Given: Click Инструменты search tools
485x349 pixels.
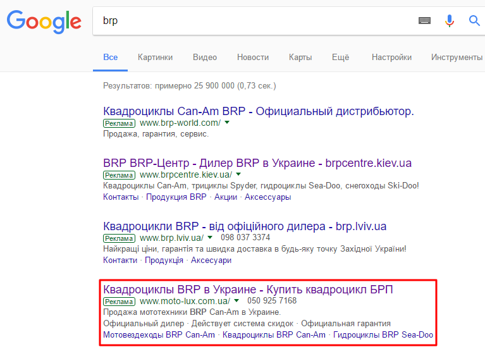Looking at the screenshot, I should tap(457, 58).
